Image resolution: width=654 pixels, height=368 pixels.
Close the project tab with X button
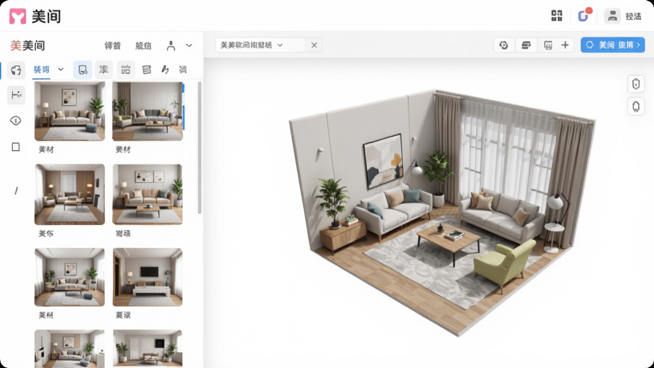tap(314, 45)
